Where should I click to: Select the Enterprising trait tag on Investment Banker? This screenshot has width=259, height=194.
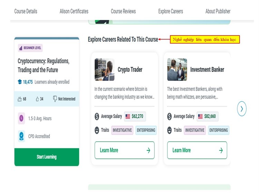[x=218, y=130]
